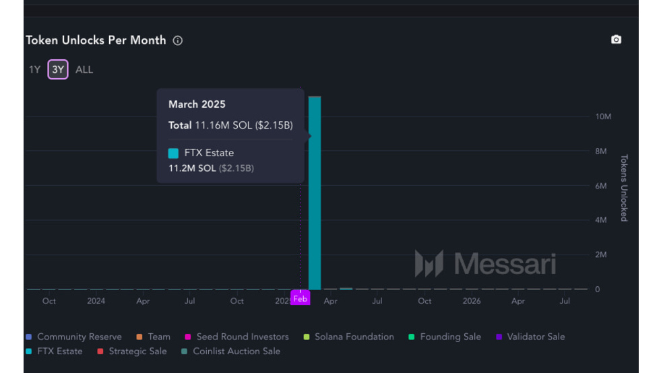Click the small bar after April 2025
663x373 pixels.
(346, 289)
